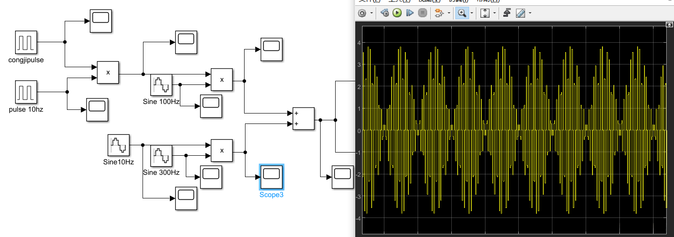Select the congjipulse pulse generator block
Screen dimensions: 674x237
[26, 42]
